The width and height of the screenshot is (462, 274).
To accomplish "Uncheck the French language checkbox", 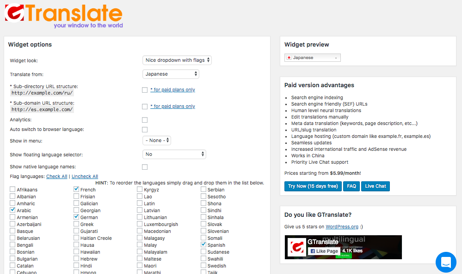I will 76,189.
